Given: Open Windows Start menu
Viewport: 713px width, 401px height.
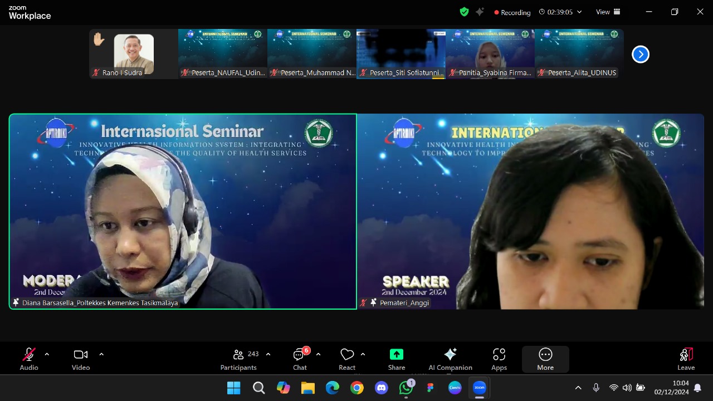Looking at the screenshot, I should (234, 388).
